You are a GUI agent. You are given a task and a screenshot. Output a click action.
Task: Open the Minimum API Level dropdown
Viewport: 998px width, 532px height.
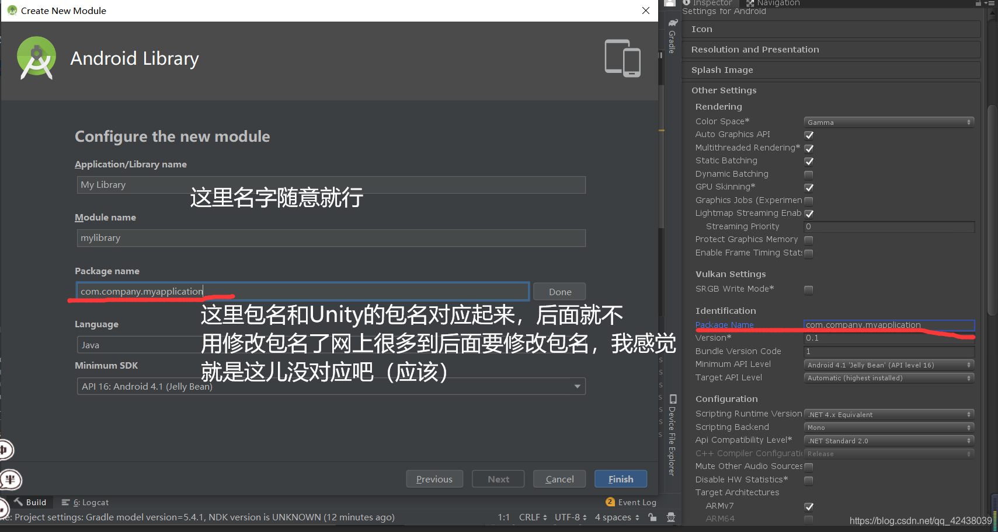(889, 365)
